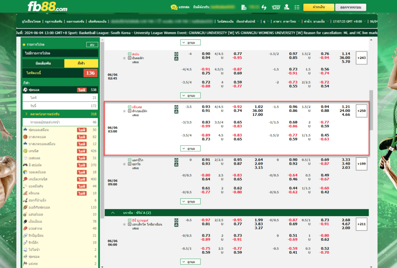The width and height of the screenshot is (397, 268).
Task: Open lineup icon for Spain match
Action: tap(176, 54)
